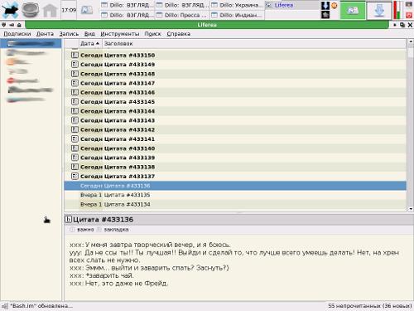Click the feed icon beside Цитата #433150
The image size is (414, 311).
tap(75, 55)
